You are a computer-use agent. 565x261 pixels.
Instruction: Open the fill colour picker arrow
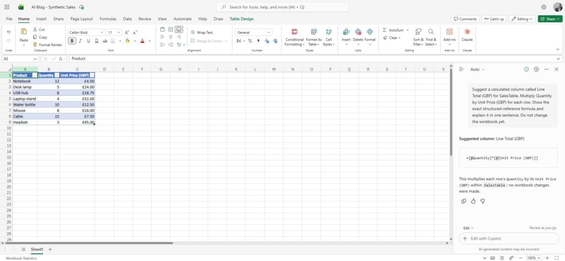(135, 41)
